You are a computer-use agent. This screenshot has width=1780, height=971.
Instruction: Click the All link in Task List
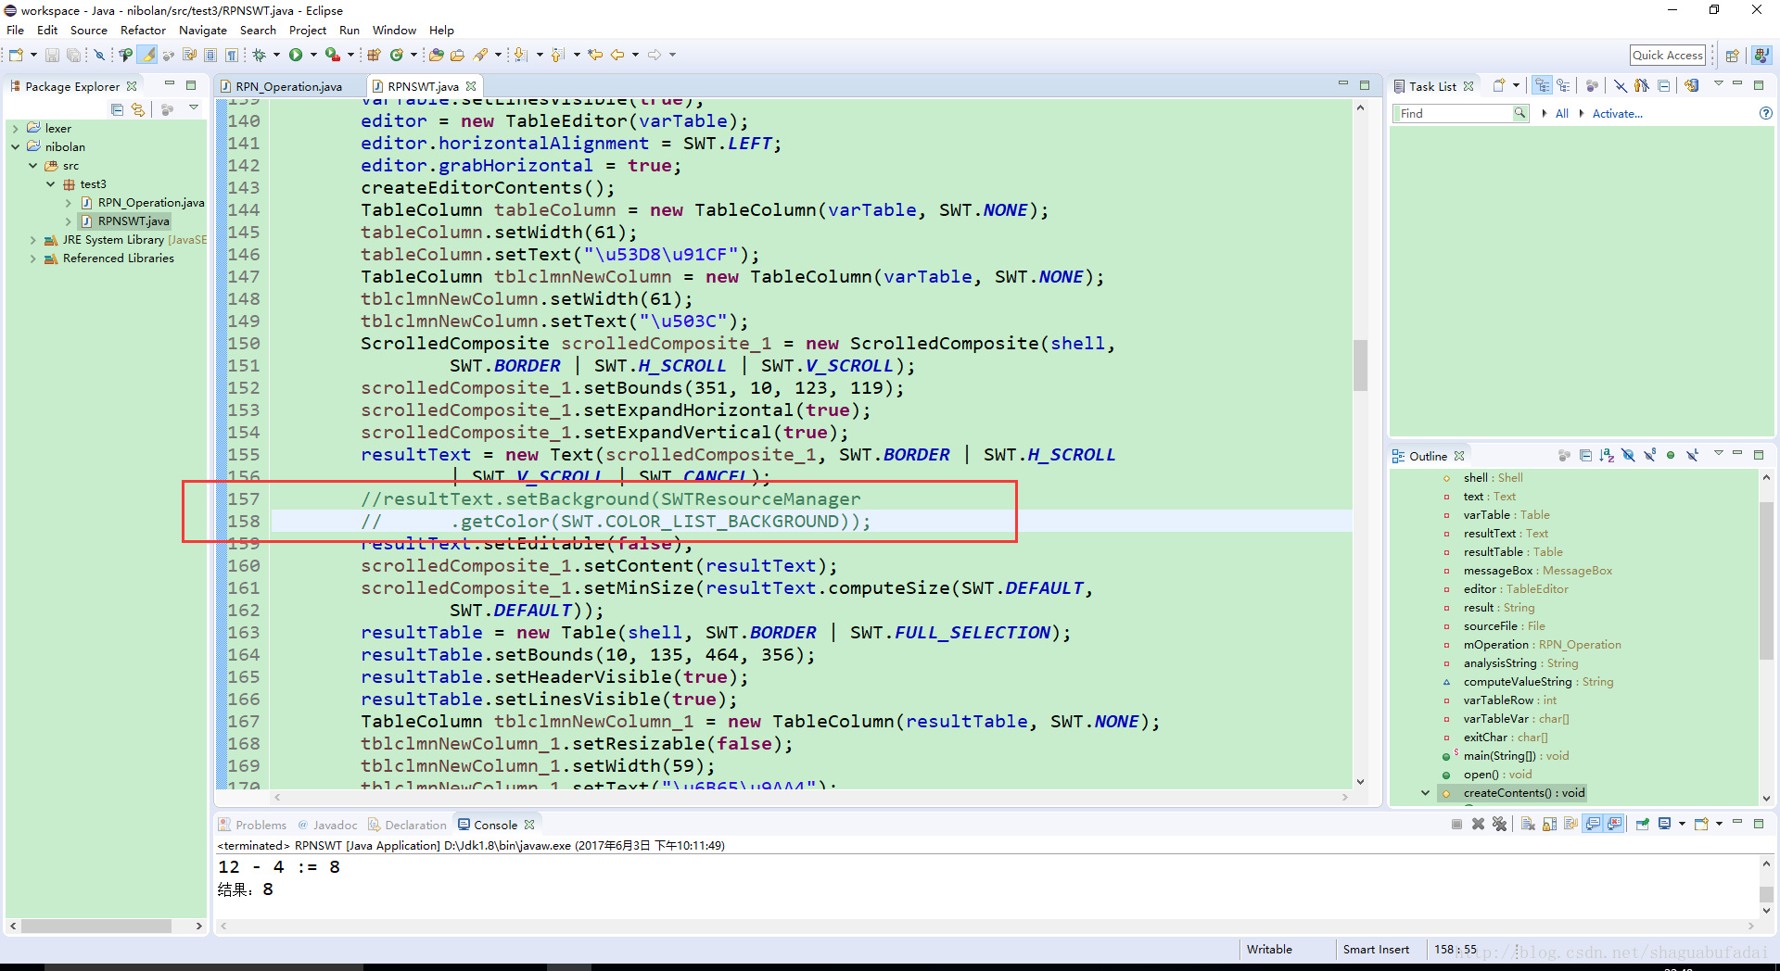1562,113
